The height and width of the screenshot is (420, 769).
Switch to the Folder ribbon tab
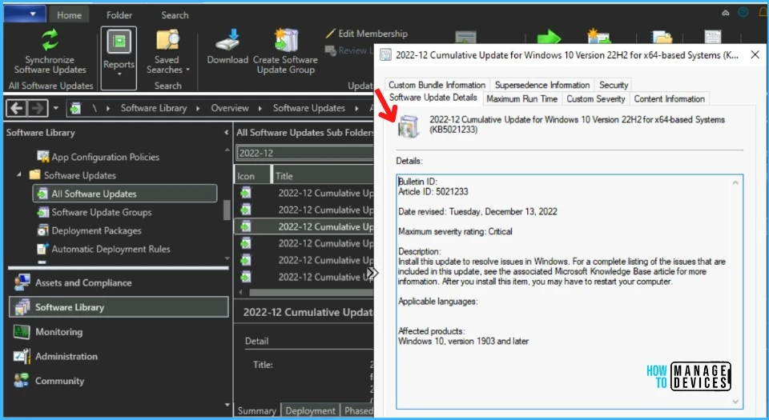click(119, 15)
